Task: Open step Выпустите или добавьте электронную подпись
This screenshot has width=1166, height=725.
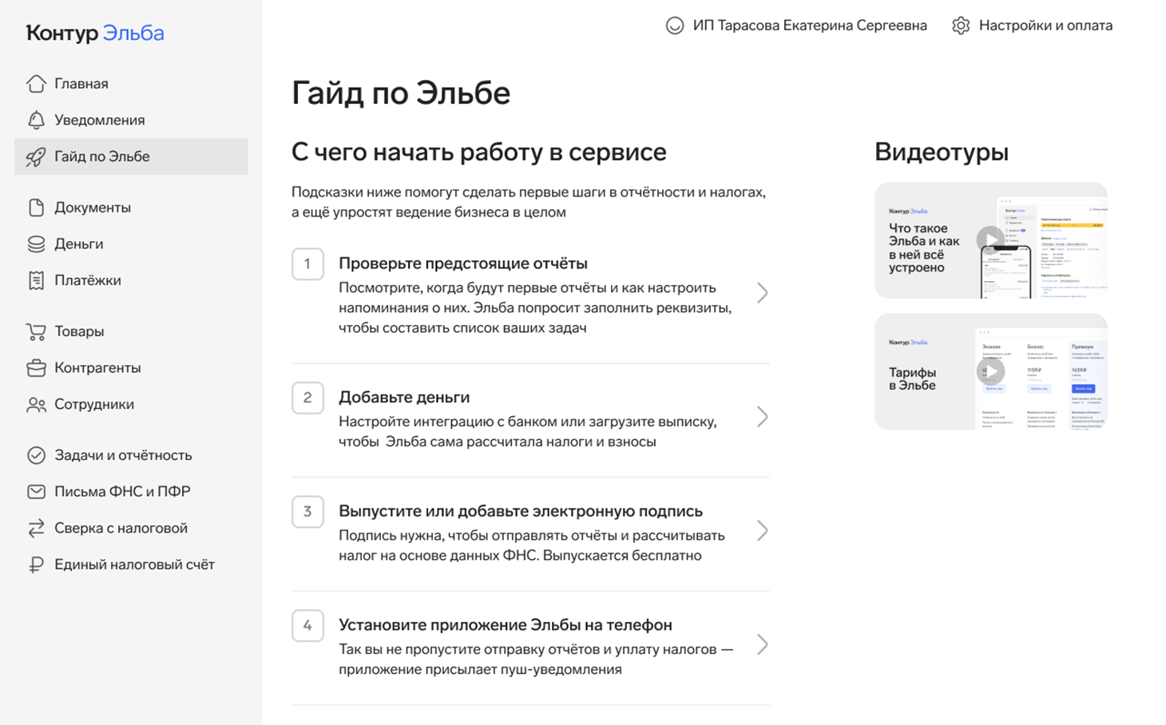Action: [521, 511]
